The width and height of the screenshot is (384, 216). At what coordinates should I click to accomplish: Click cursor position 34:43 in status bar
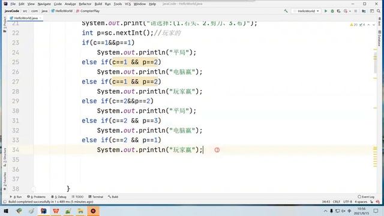[x=326, y=202]
